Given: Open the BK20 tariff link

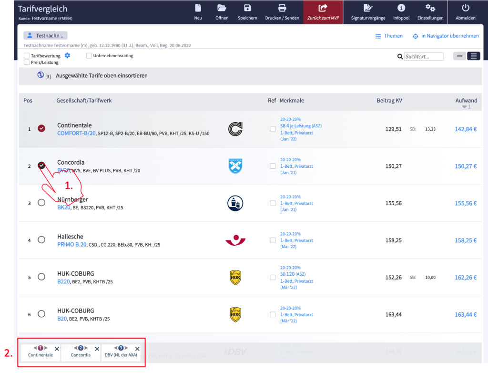Looking at the screenshot, I should tap(63, 207).
